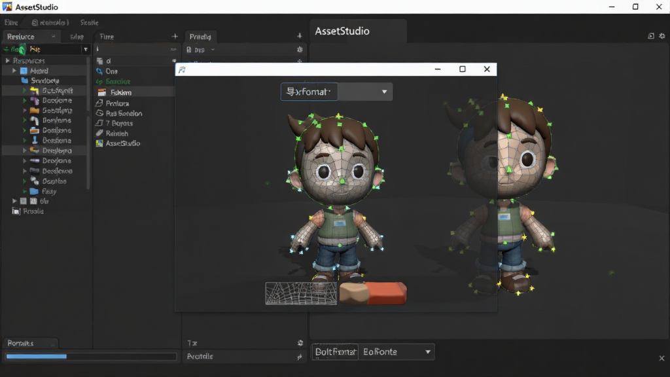Select the wireframe mesh thumbnail in dialog
This screenshot has height=377, width=670.
tap(301, 293)
